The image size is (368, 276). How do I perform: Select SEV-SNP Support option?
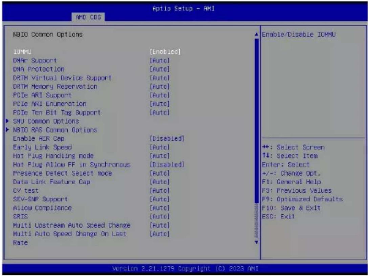pyautogui.click(x=40, y=199)
